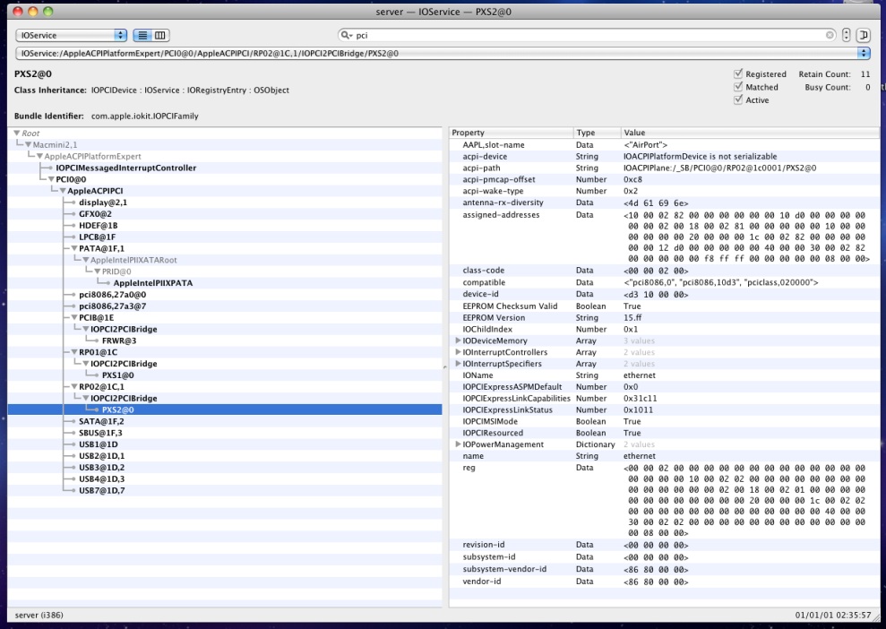Collapse the RP02@1C,1 node
The height and width of the screenshot is (629, 886).
(x=74, y=386)
